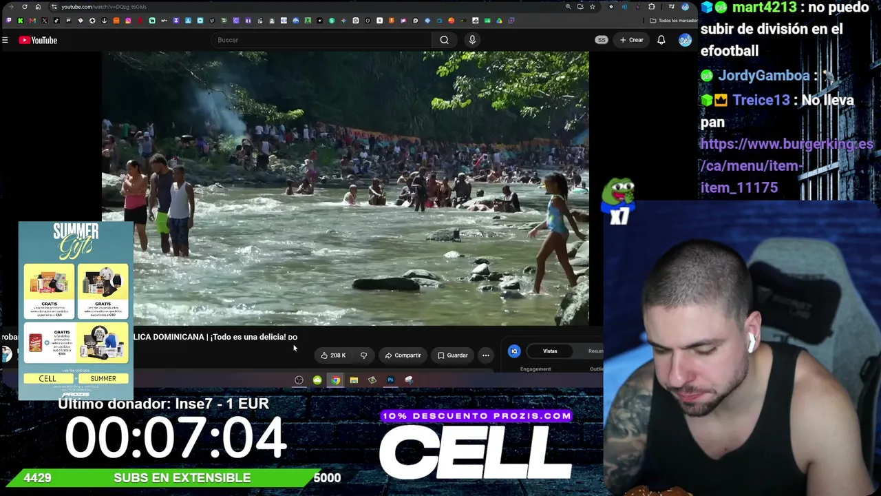Go to the YouTube home logo

[38, 40]
